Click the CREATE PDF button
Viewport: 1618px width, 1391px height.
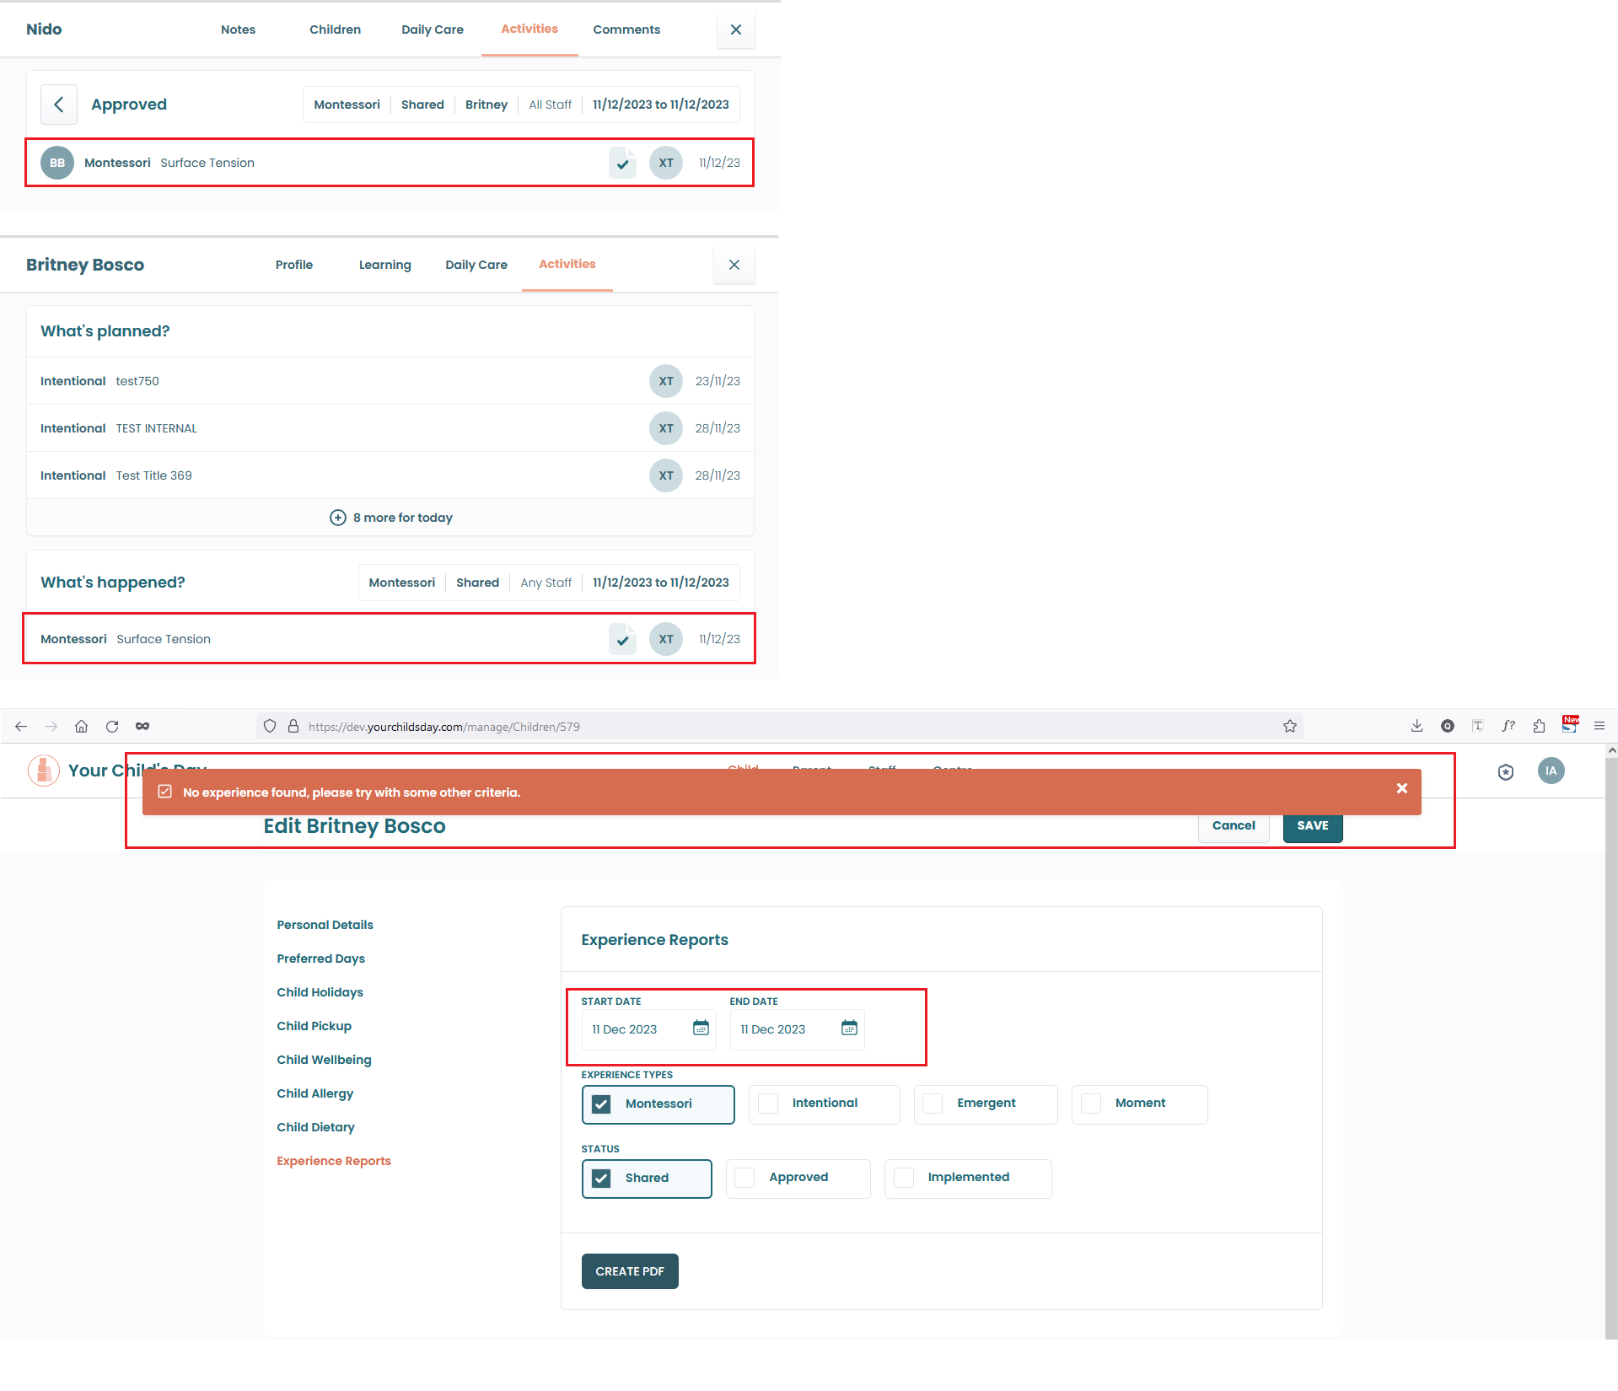[x=630, y=1271]
